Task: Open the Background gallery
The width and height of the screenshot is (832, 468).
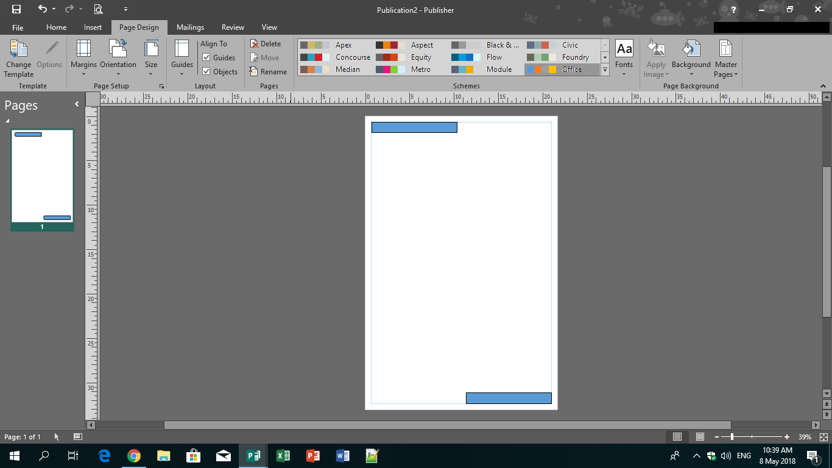Action: click(691, 59)
